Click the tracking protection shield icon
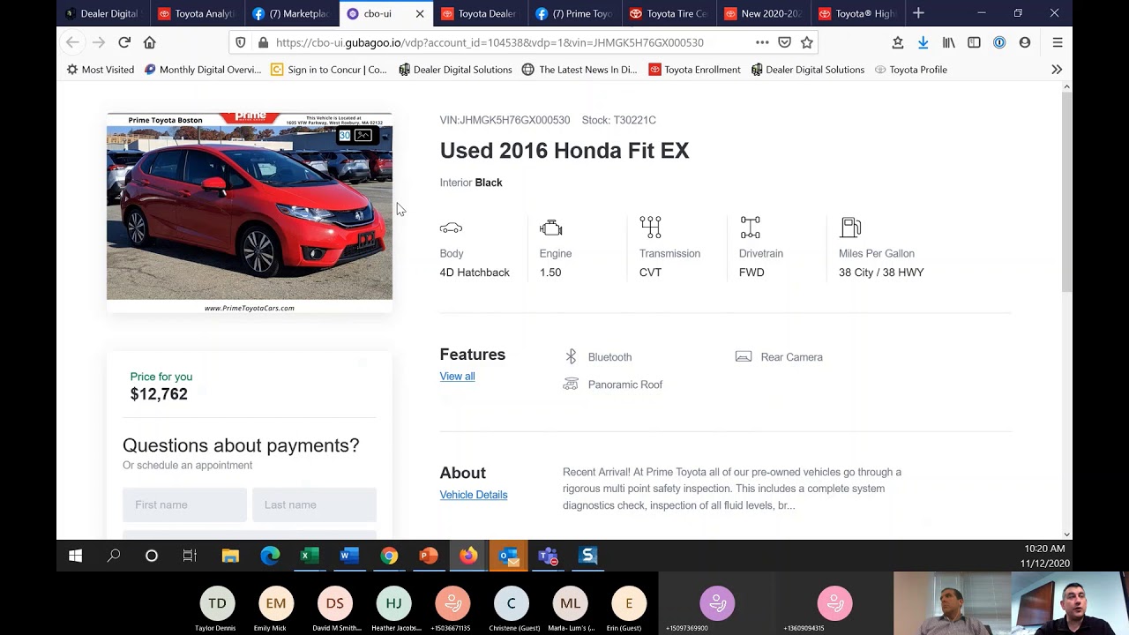Image resolution: width=1129 pixels, height=635 pixels. pyautogui.click(x=241, y=42)
